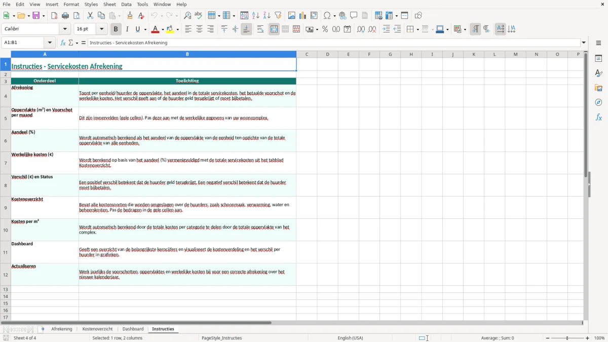This screenshot has height=342, width=608.
Task: Insert a chart
Action: click(303, 16)
